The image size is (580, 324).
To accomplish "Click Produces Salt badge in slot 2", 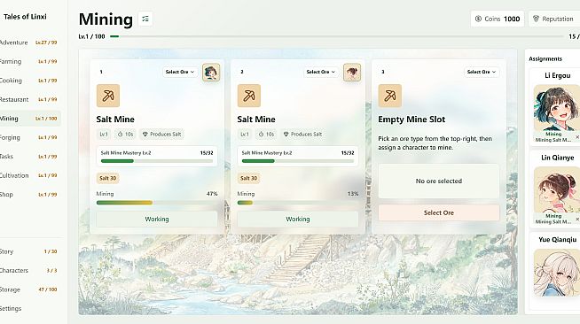I will [302, 135].
